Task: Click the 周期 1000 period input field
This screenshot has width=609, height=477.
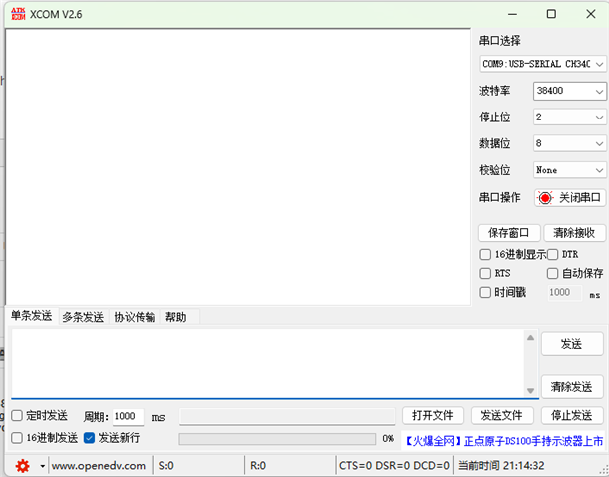Action: (128, 417)
